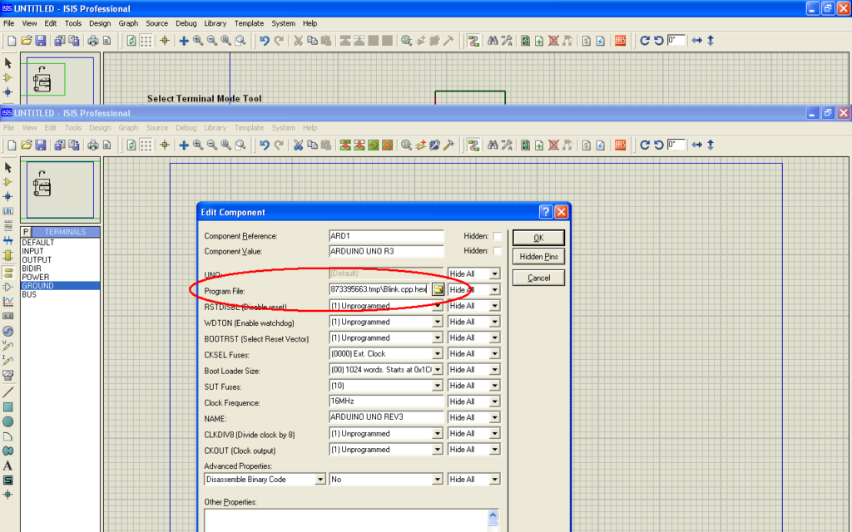The image size is (852, 532).
Task: Open File menu in rear ISIS window
Action: pyautogui.click(x=8, y=23)
